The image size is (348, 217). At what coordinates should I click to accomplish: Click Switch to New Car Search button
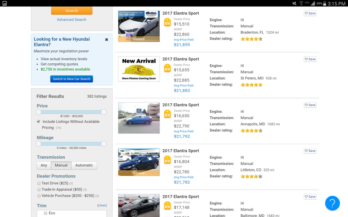click(71, 79)
